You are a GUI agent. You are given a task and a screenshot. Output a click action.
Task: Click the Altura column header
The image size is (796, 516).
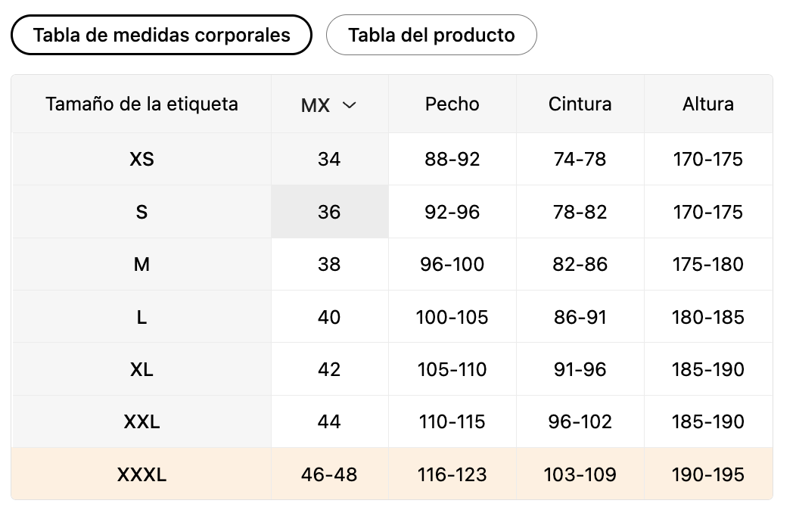coord(707,104)
